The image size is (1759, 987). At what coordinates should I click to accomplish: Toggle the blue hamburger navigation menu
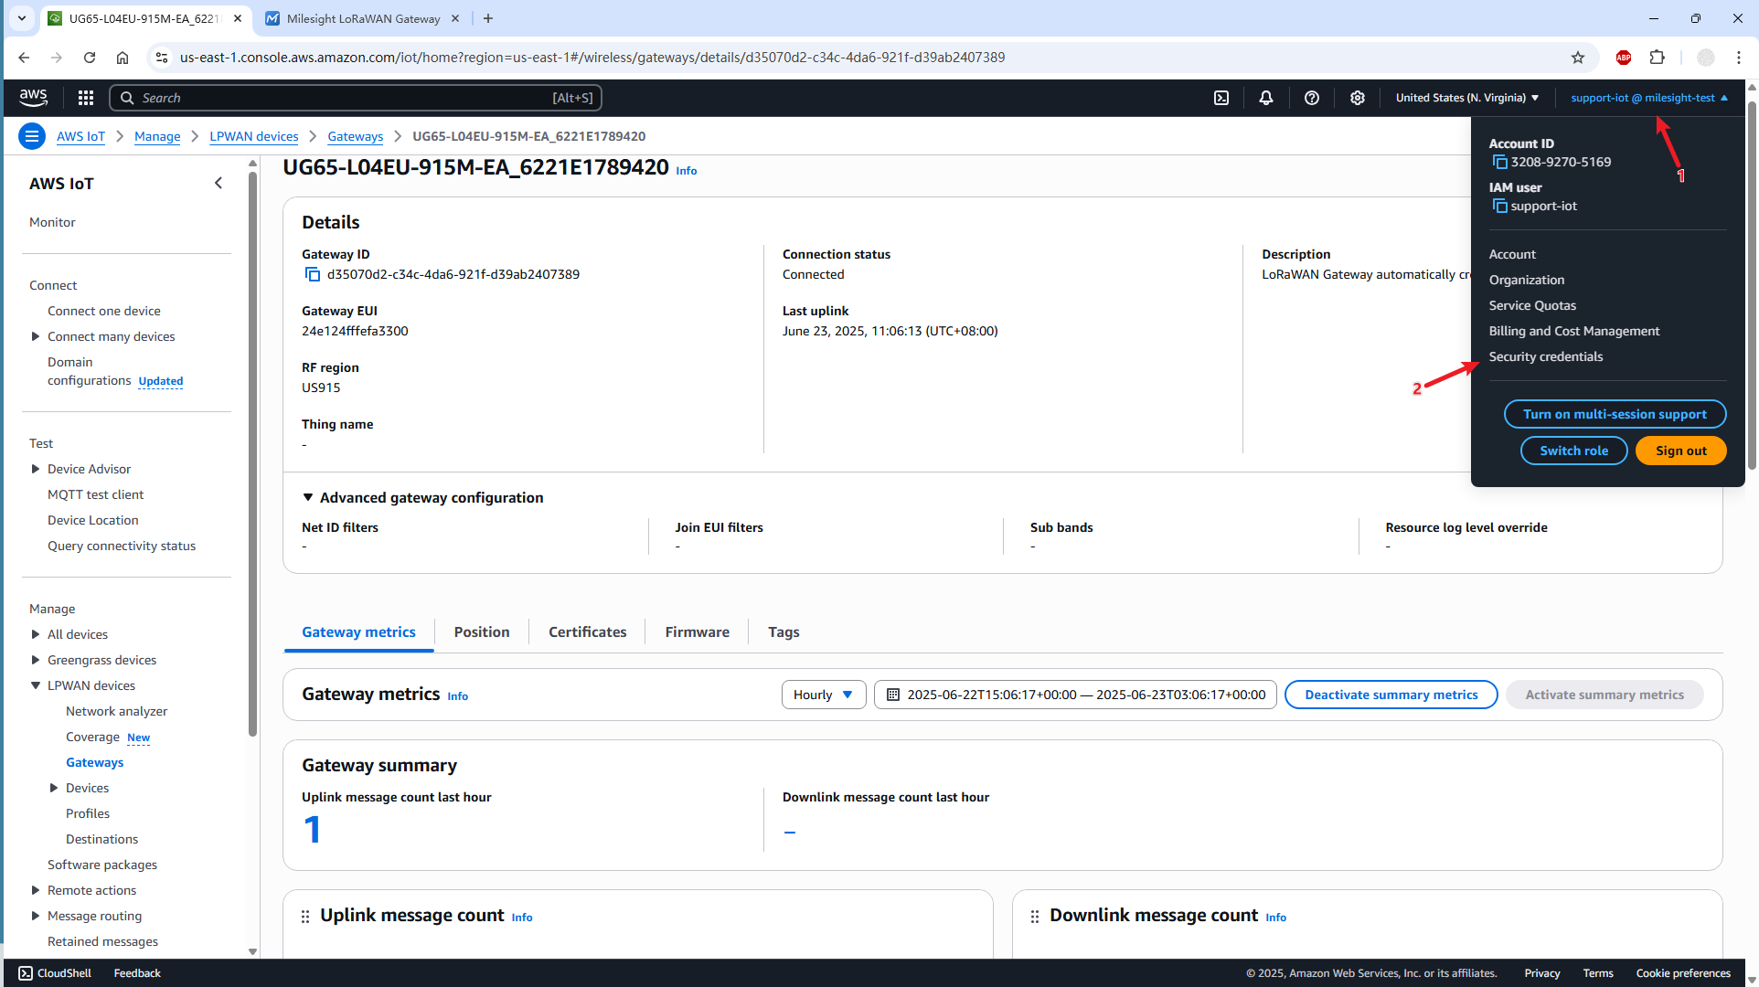click(x=32, y=136)
